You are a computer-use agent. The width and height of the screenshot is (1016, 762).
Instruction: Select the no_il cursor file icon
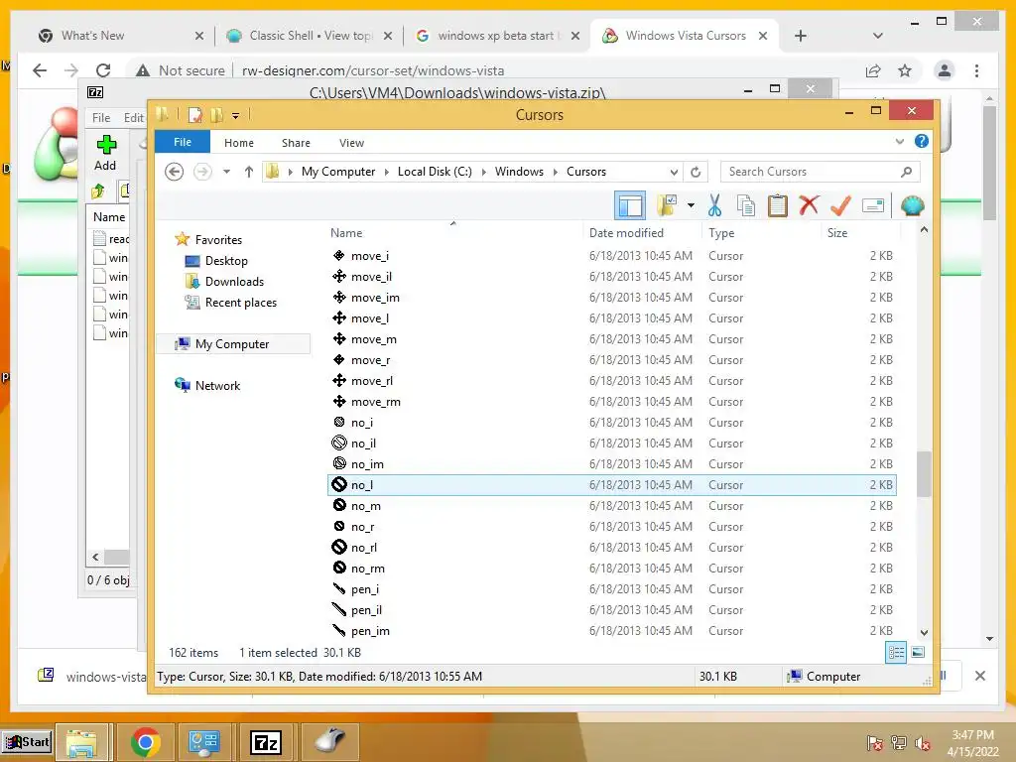point(339,444)
